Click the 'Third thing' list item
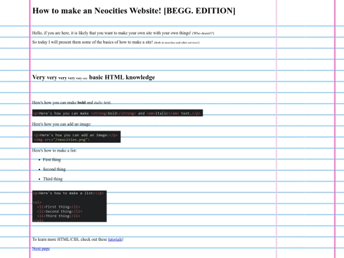Screen dimensions: 344x258 [x=53, y=179]
